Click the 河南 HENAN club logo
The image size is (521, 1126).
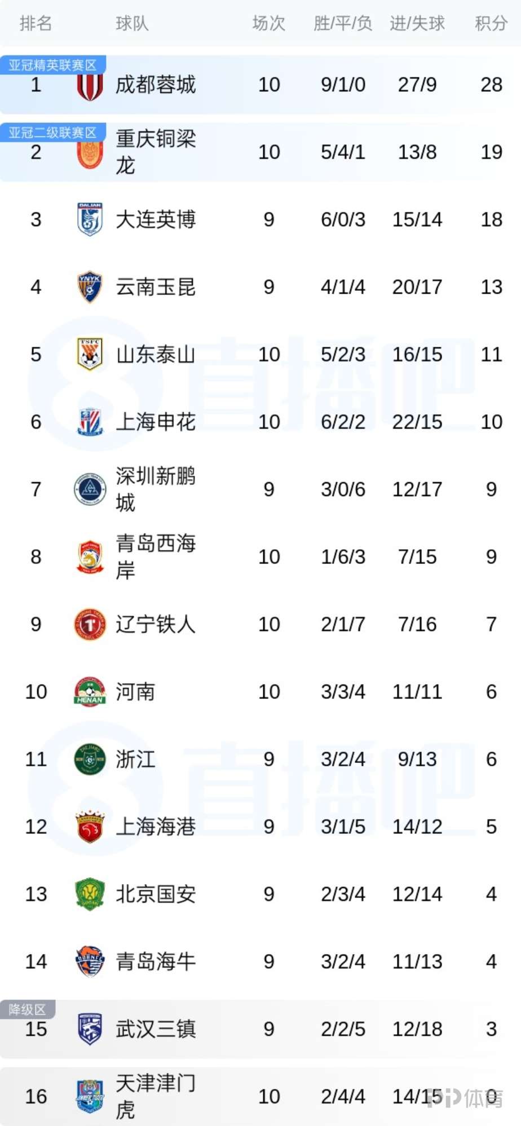click(x=90, y=691)
